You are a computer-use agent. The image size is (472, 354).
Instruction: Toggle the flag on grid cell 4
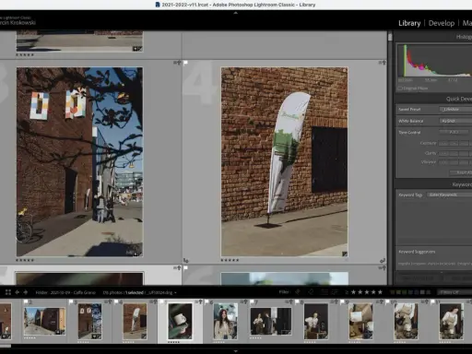(x=185, y=63)
